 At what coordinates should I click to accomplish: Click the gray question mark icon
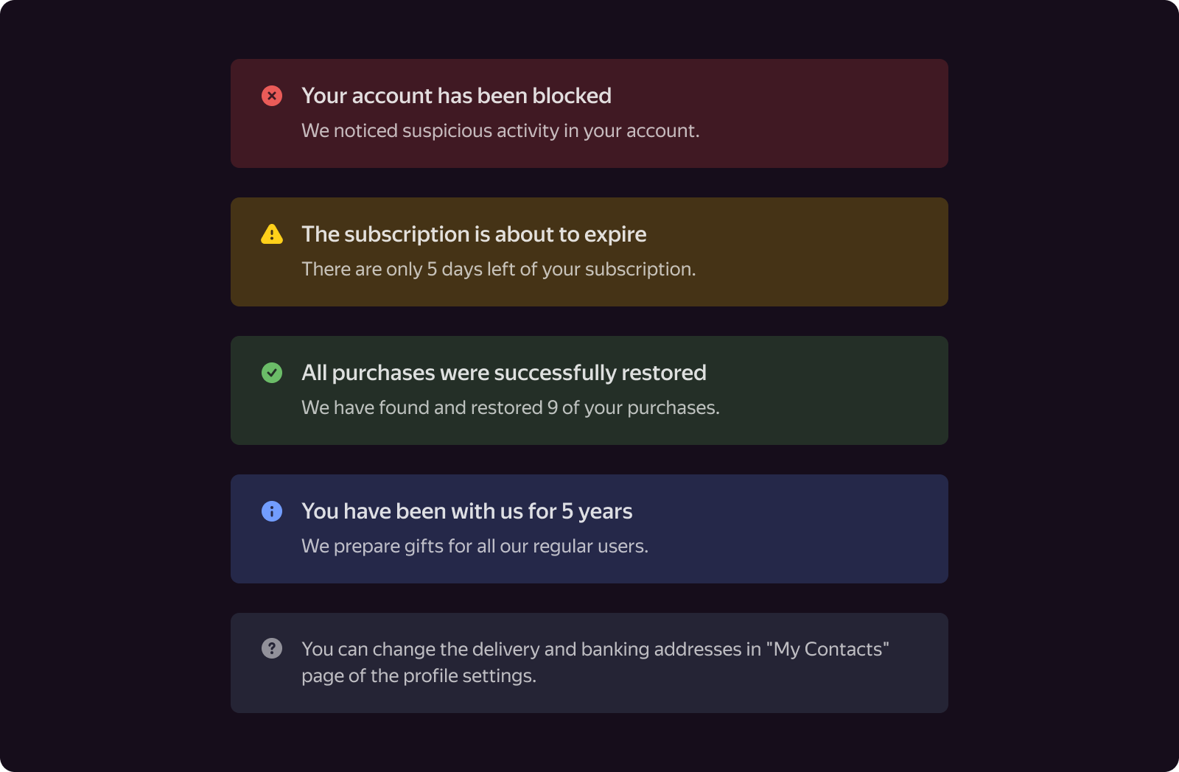272,648
